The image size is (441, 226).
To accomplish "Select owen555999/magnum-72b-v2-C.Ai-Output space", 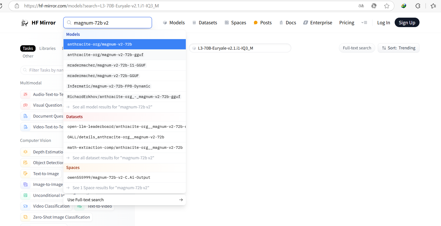I will coord(125,177).
